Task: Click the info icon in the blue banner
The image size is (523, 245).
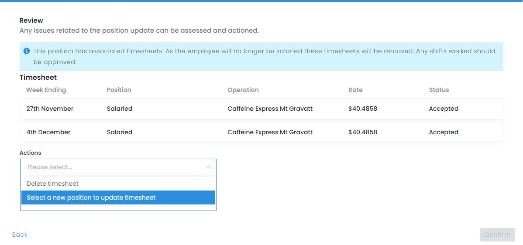Action: coord(27,51)
